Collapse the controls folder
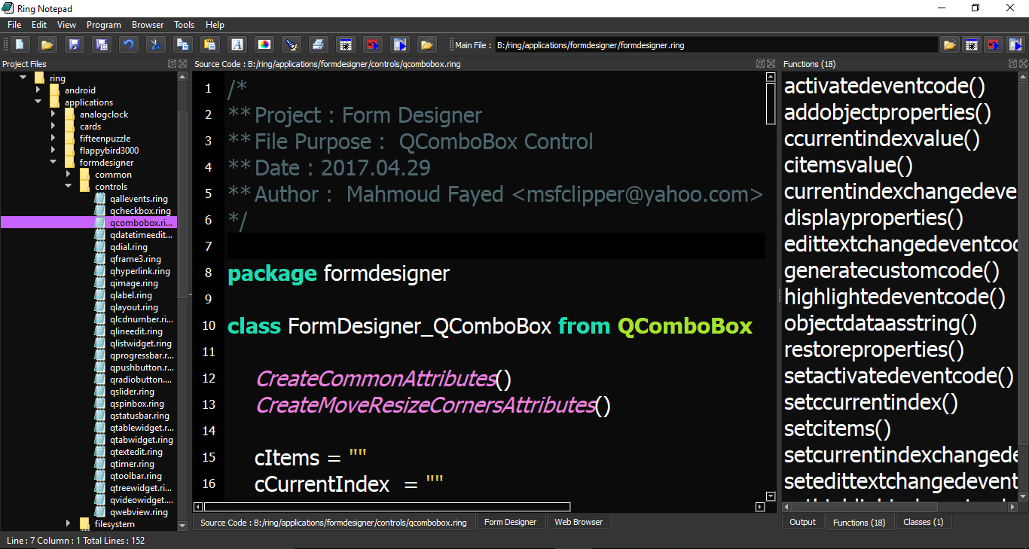This screenshot has width=1029, height=549. click(68, 187)
